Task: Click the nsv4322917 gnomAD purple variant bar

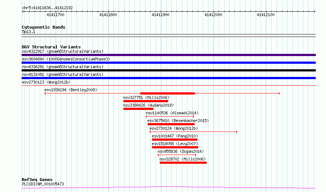Action: (168, 55)
